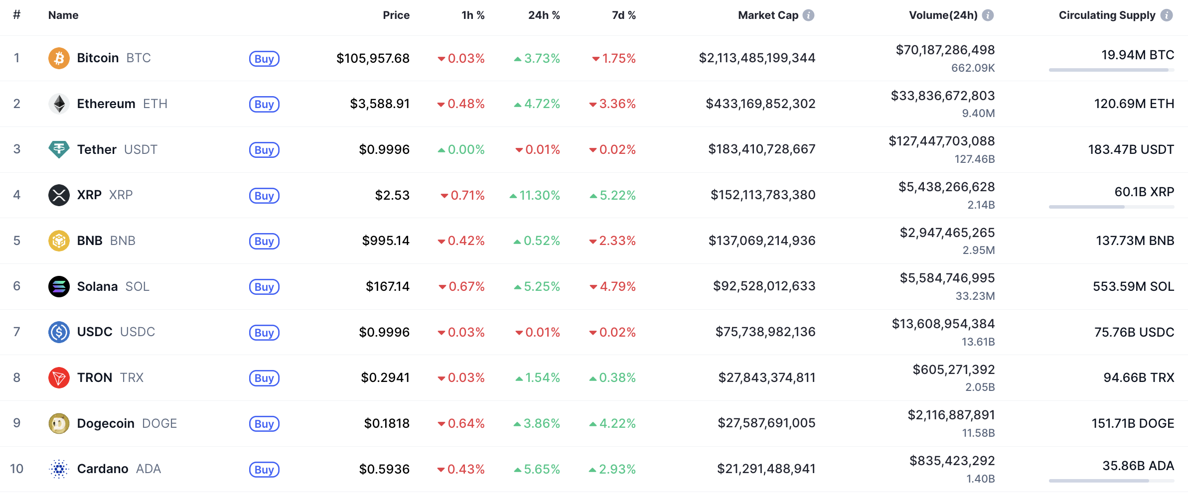The image size is (1188, 495).
Task: Open the USDC coin name link
Action: [95, 332]
